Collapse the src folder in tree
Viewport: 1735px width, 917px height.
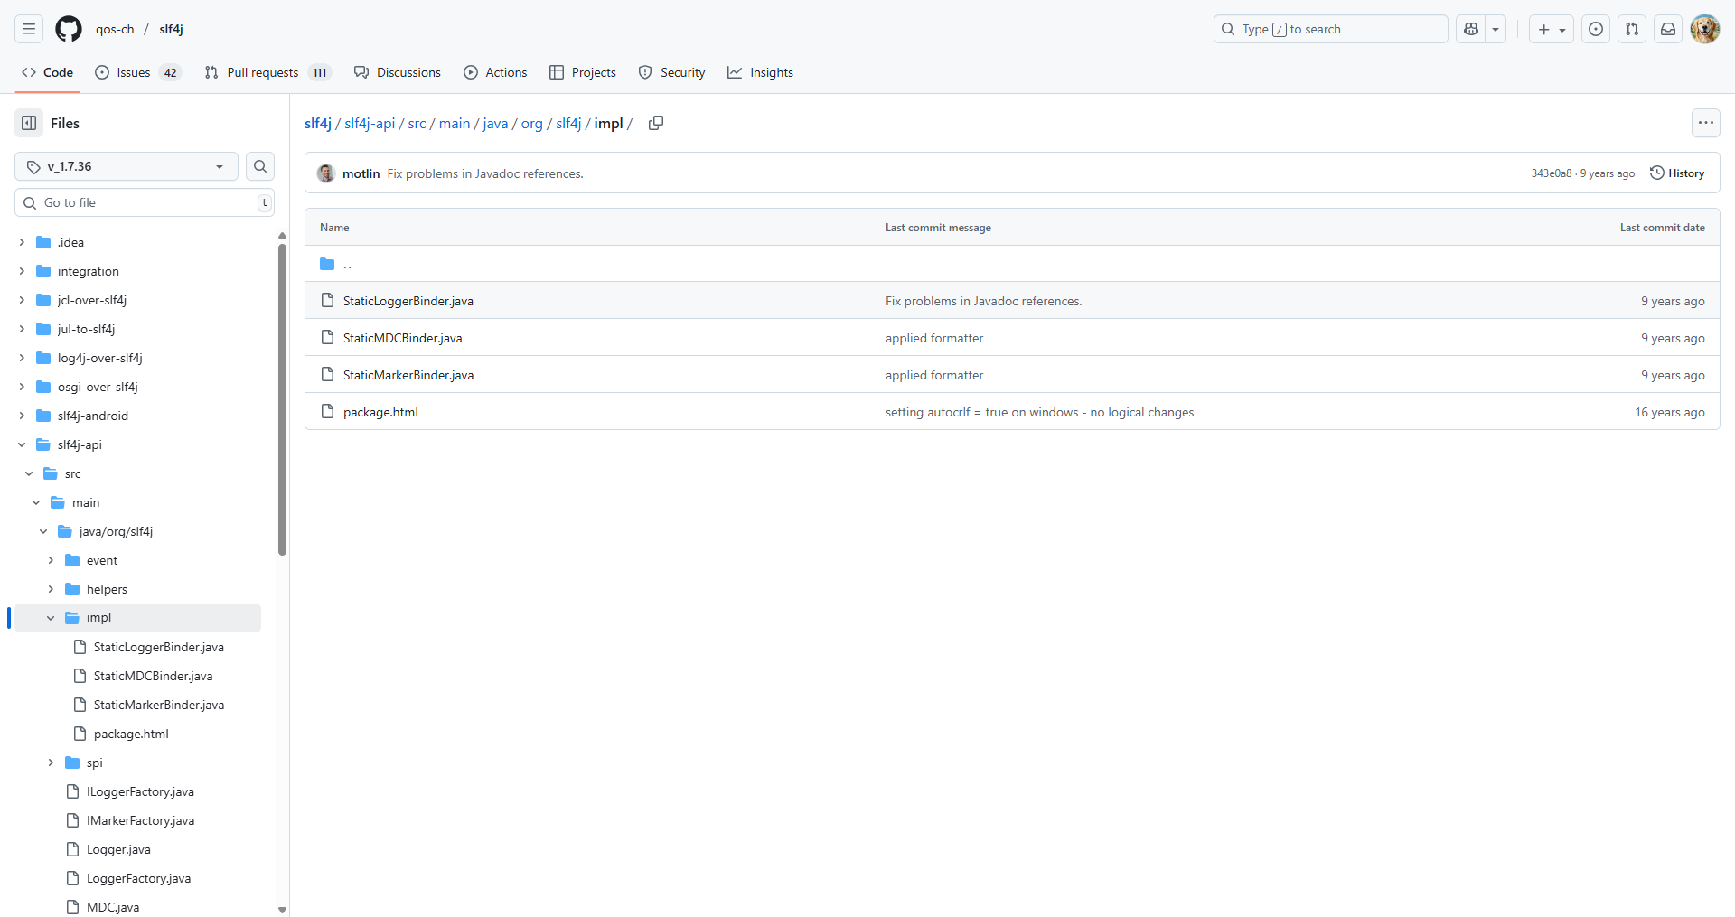(29, 473)
